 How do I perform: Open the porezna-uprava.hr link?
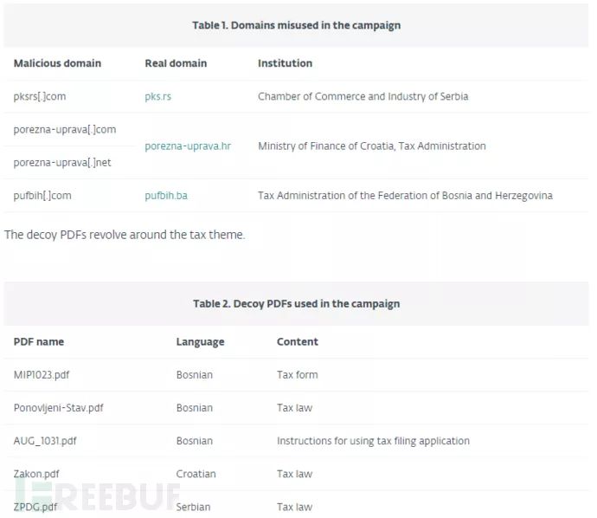pyautogui.click(x=187, y=146)
